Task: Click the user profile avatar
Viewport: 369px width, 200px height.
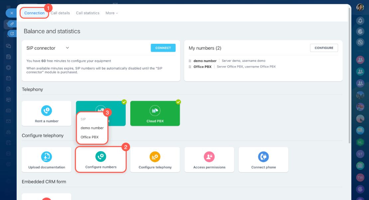Action: point(360,8)
